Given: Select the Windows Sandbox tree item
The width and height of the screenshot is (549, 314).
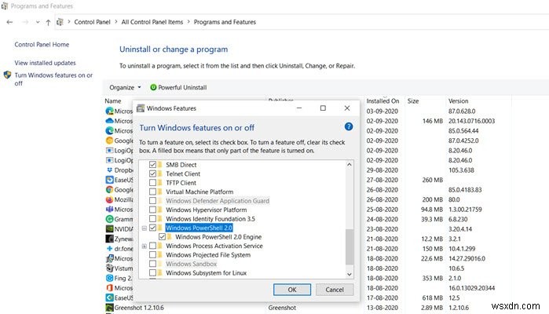Looking at the screenshot, I should click(191, 264).
